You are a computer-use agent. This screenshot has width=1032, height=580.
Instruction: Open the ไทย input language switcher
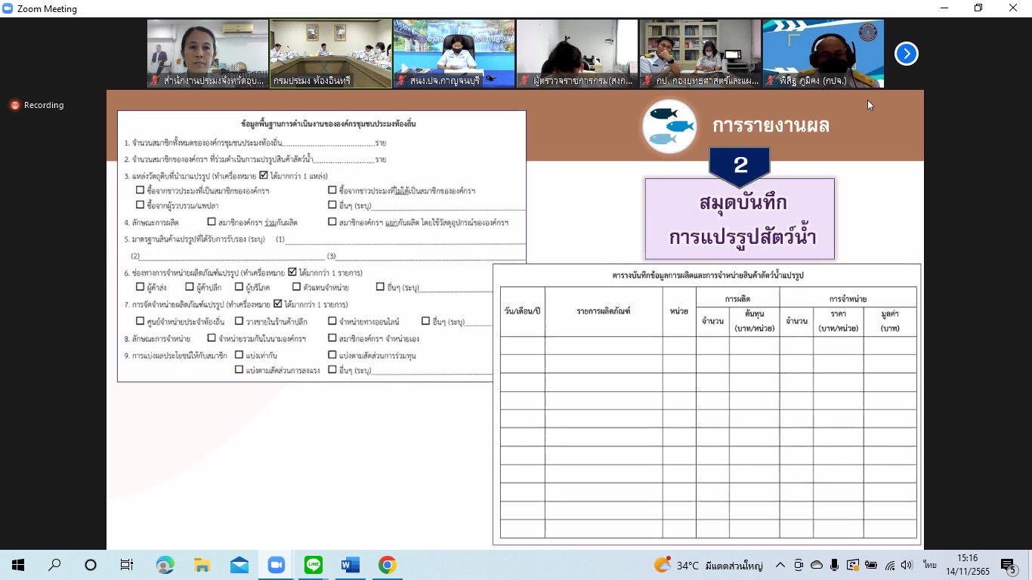[x=929, y=565]
